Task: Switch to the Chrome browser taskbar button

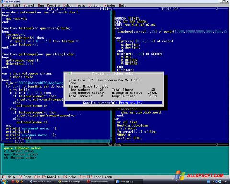Action: (71, 182)
